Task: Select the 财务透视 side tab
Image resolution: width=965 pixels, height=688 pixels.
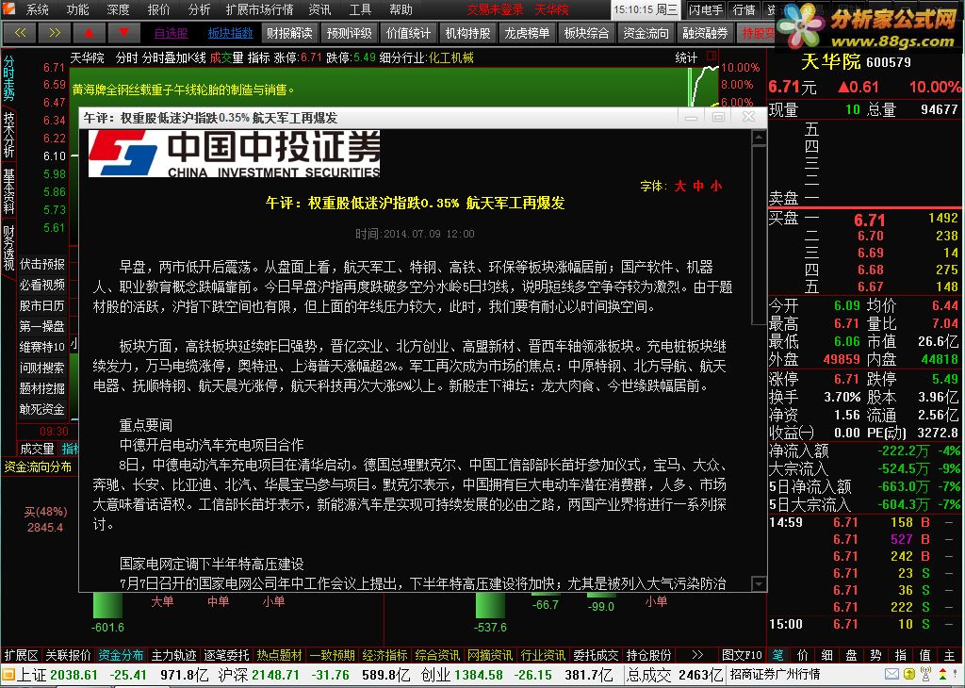Action: (x=8, y=248)
